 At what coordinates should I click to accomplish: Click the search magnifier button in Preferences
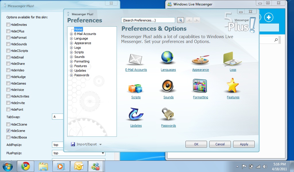point(180,20)
